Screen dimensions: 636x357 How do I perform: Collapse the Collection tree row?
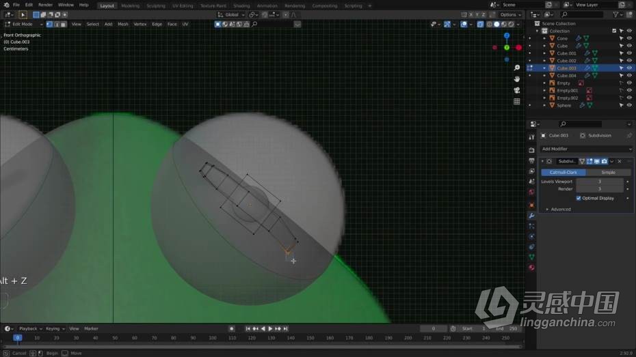[x=537, y=31]
